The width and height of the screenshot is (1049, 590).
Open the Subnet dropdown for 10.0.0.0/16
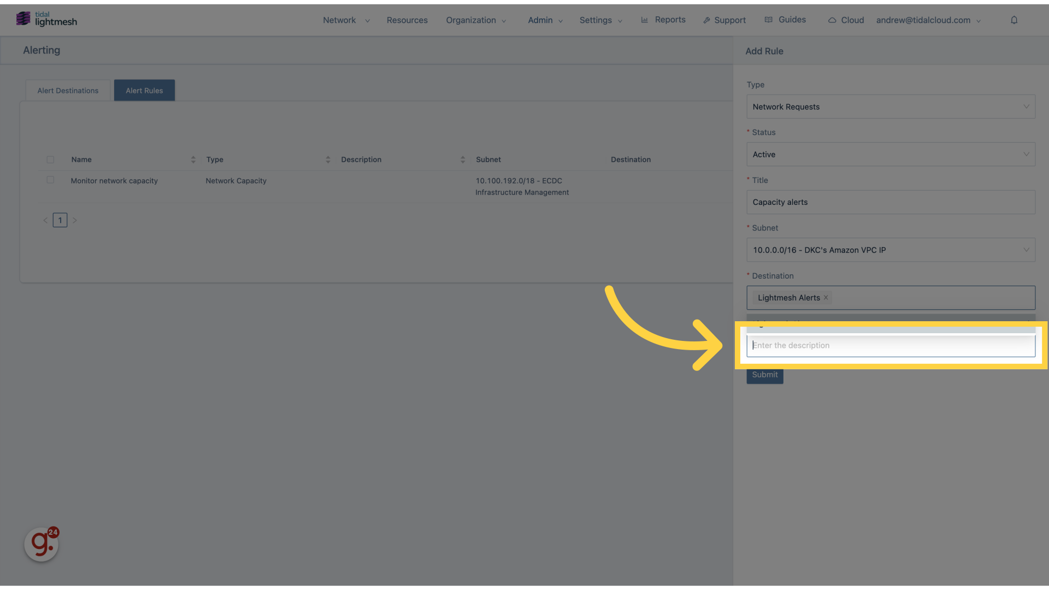click(891, 250)
